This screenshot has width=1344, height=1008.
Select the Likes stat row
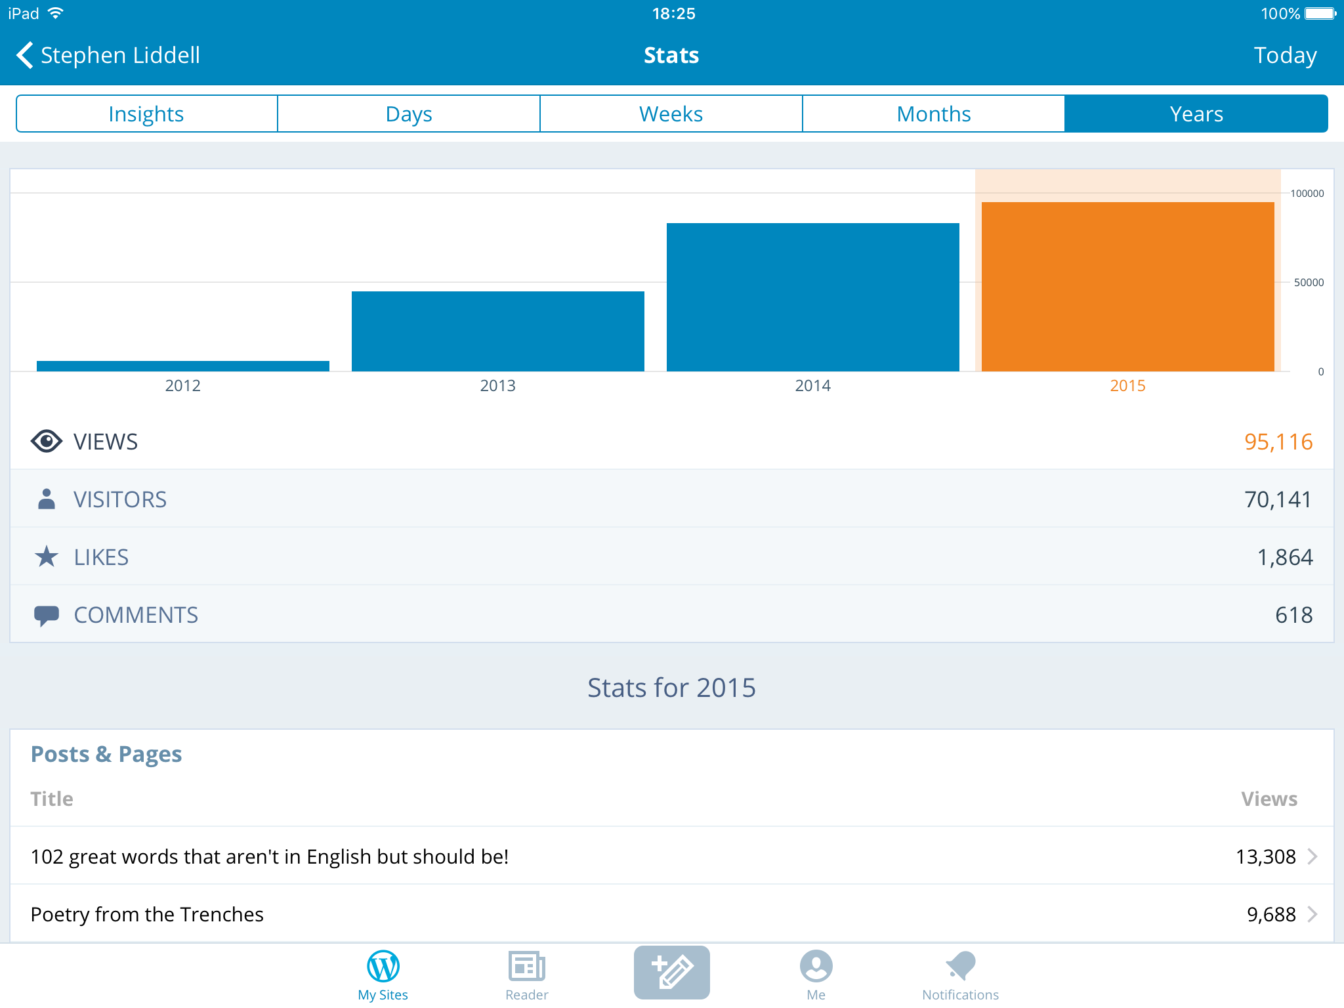click(x=671, y=557)
